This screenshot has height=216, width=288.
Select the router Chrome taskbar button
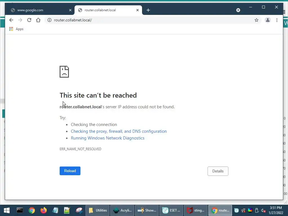(x=220, y=210)
